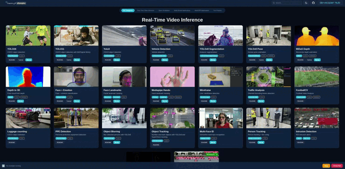
Task: Select the Real-Time Video Inference tab
Action: [145, 10]
